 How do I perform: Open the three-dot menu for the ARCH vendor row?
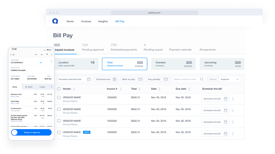(233, 134)
